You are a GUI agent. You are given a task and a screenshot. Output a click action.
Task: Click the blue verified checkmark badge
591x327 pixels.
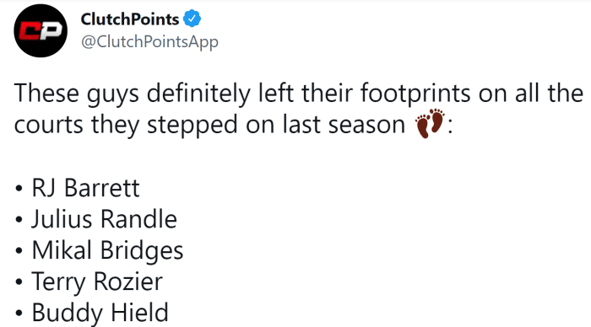pyautogui.click(x=192, y=19)
